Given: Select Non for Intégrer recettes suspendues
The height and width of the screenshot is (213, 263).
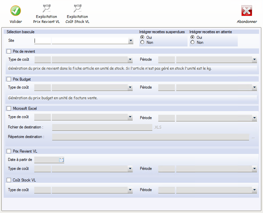Looking at the screenshot, I should [x=142, y=42].
